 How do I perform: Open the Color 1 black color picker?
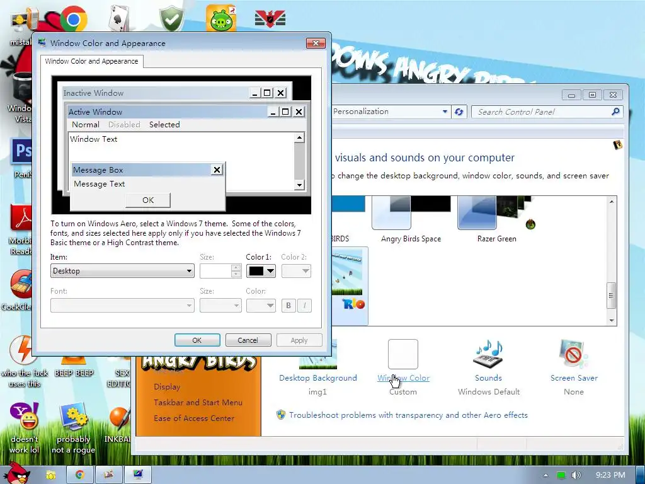point(261,271)
